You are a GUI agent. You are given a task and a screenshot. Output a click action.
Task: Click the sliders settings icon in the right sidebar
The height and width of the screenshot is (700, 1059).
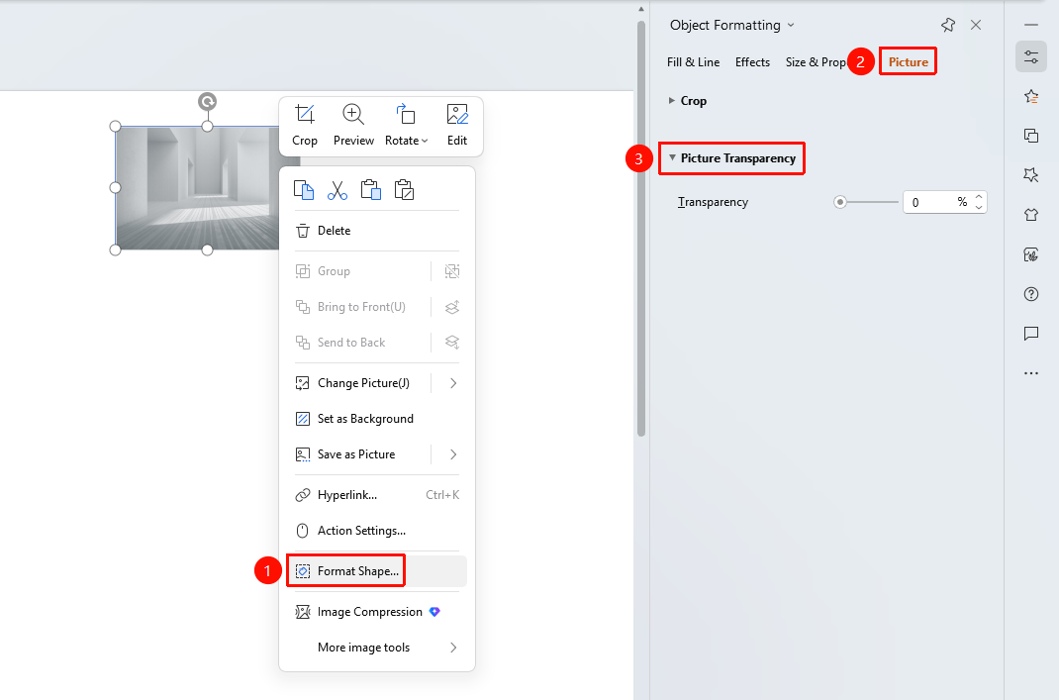(1031, 56)
